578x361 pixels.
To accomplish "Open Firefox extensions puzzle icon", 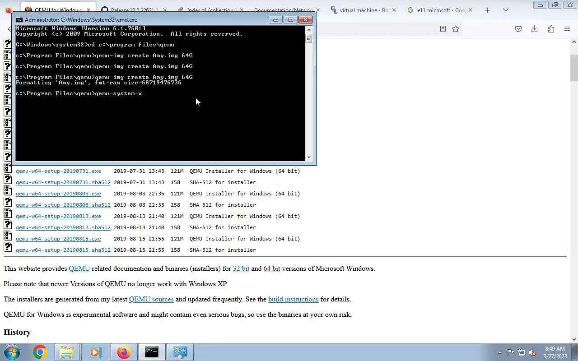I will click(551, 29).
